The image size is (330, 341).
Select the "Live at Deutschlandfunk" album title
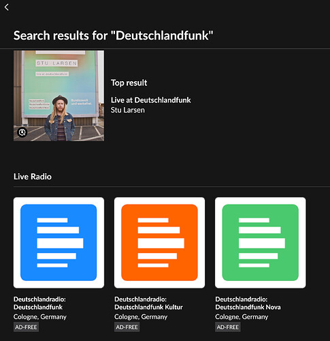point(151,100)
